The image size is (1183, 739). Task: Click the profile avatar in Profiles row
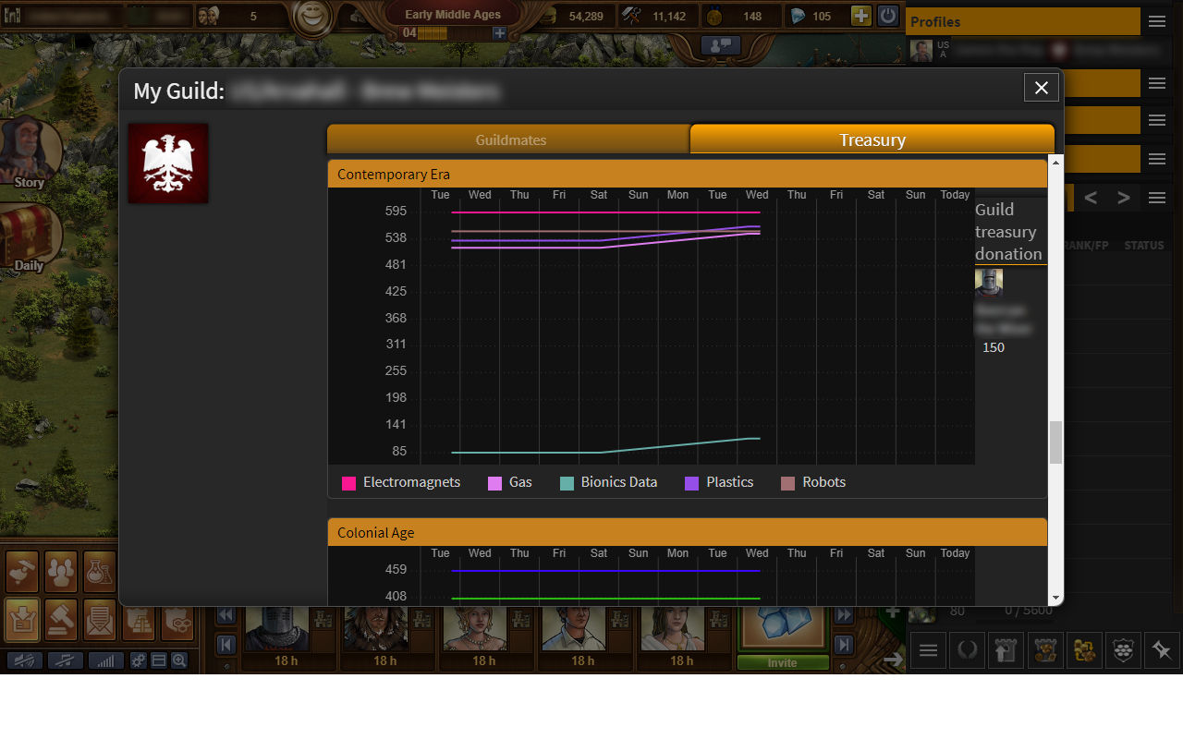[921, 50]
